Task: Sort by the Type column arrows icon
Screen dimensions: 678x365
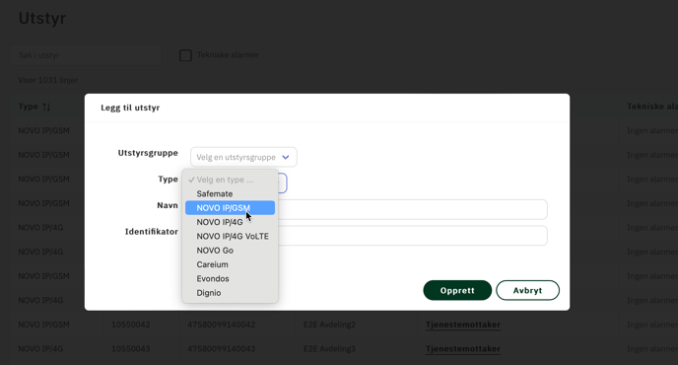Action: point(46,107)
